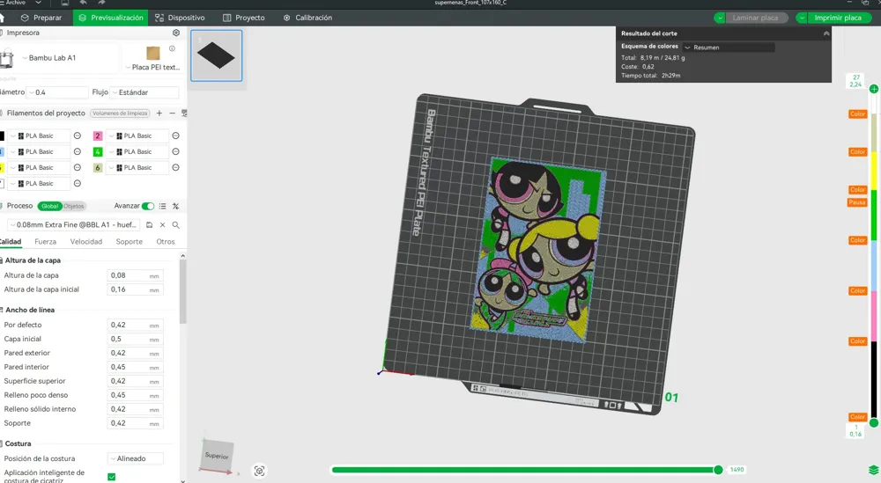The image size is (881, 483).
Task: Click the Laminar placa button
Action: [x=755, y=18]
